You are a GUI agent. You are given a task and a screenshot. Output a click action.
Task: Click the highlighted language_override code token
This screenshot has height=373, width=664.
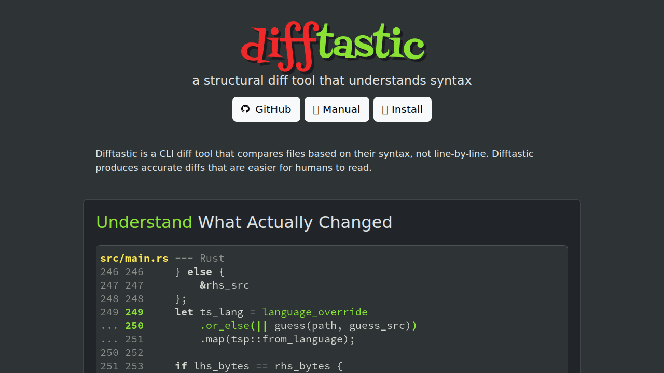[x=315, y=312]
